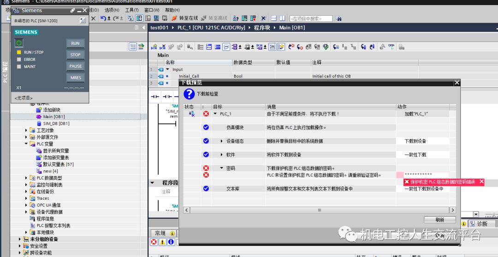Dismiss the red password error tooltip
498x257 pixels.
pyautogui.click(x=481, y=182)
